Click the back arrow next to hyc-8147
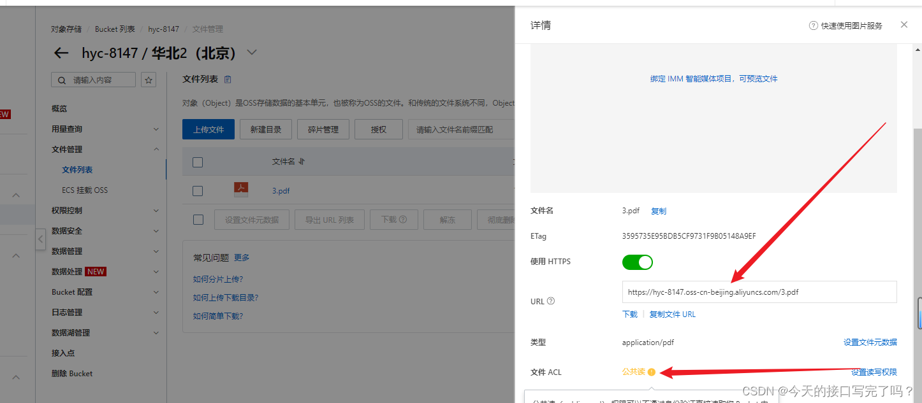Image resolution: width=922 pixels, height=403 pixels. [61, 53]
